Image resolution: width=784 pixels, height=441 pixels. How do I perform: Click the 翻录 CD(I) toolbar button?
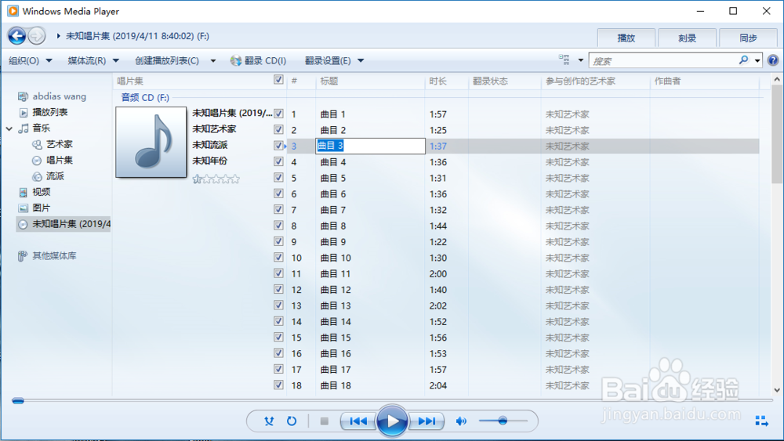pyautogui.click(x=259, y=60)
